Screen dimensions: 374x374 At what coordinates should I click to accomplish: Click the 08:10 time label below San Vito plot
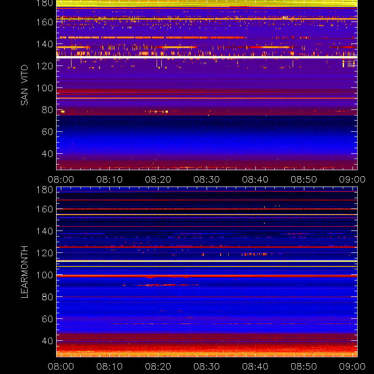click(109, 180)
